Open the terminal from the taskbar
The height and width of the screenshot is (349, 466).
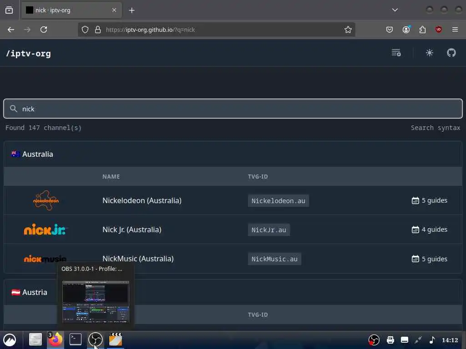[x=76, y=339]
